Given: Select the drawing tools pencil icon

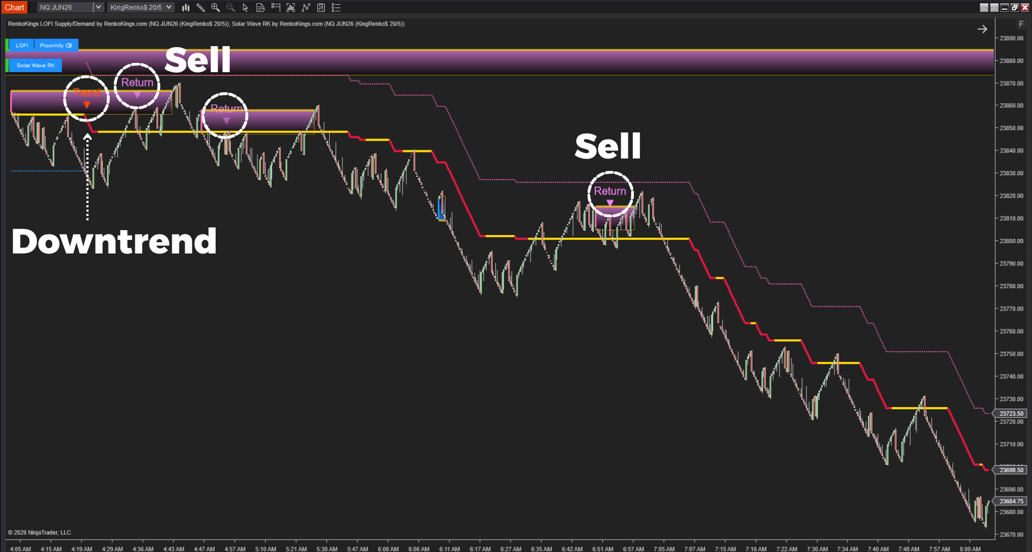Looking at the screenshot, I should 200,8.
